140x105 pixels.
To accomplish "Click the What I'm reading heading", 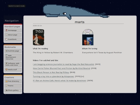I will [x=40, y=48].
